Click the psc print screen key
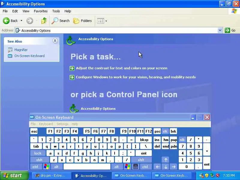Image resolution: width=240 pixels, height=180 pixels. [157, 131]
